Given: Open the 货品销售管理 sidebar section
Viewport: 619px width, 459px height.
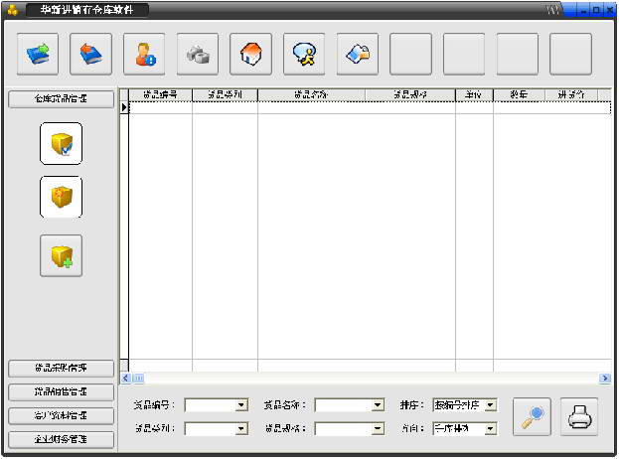Looking at the screenshot, I should [61, 391].
